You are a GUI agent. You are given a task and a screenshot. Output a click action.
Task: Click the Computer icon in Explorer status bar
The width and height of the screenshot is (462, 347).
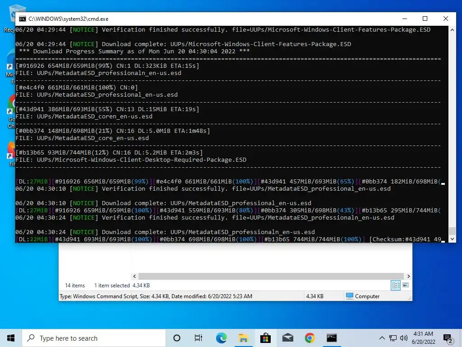[x=350, y=296]
